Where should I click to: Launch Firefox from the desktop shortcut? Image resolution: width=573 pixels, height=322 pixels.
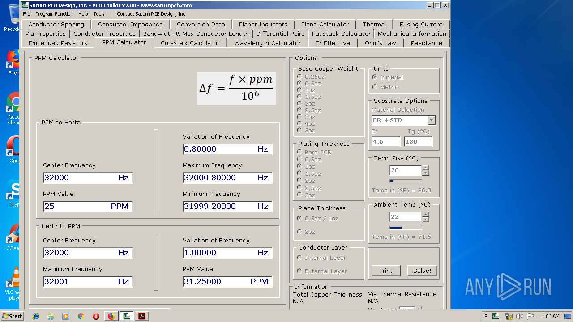click(13, 63)
